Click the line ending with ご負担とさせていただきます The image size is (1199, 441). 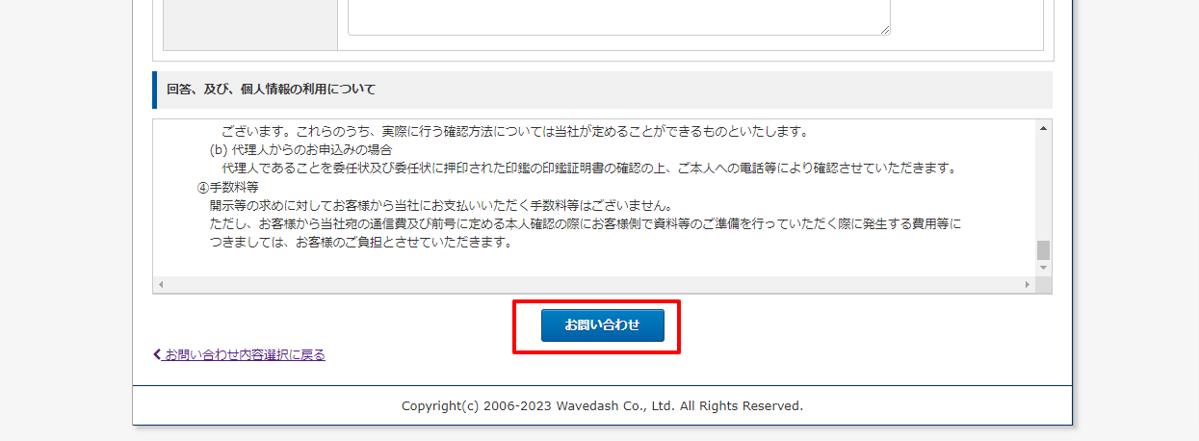pyautogui.click(x=360, y=242)
